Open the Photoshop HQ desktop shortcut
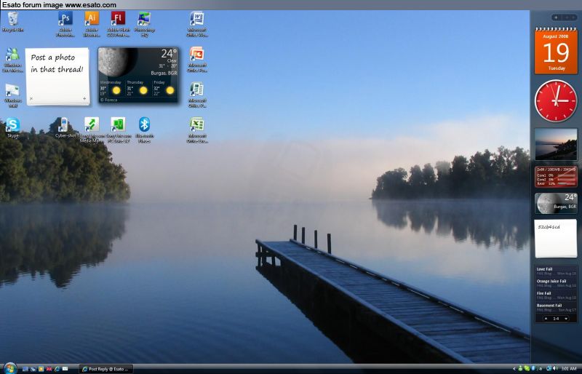 pyautogui.click(x=144, y=24)
